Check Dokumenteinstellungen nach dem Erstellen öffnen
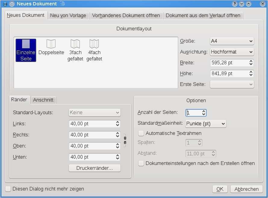Screen dimensions: 268x198 click(x=141, y=163)
